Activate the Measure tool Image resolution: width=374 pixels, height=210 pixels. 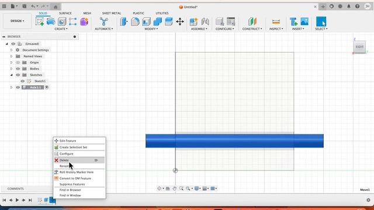click(x=276, y=22)
